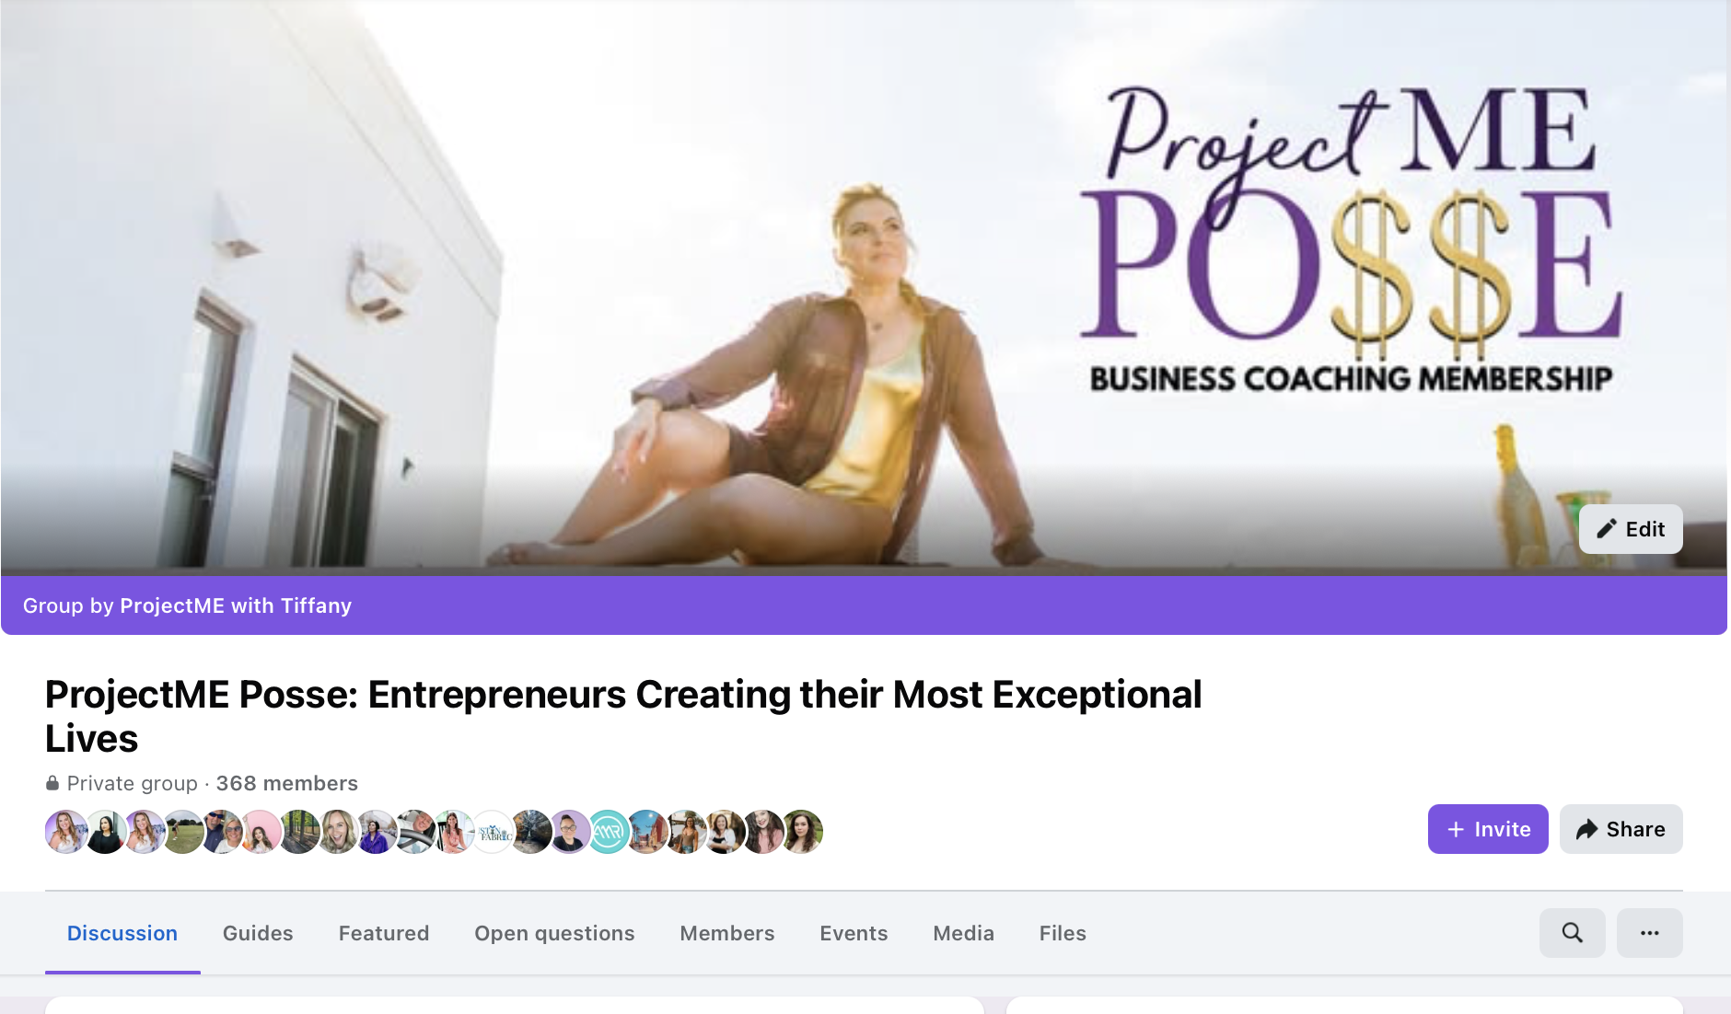Click the search magnifier icon button
The image size is (1731, 1014).
click(x=1572, y=932)
